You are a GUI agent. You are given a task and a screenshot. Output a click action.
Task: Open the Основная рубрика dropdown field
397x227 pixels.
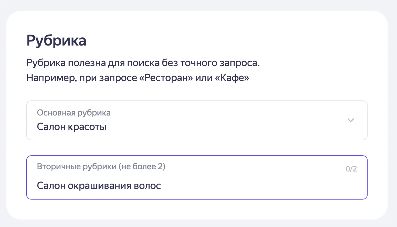(x=197, y=120)
